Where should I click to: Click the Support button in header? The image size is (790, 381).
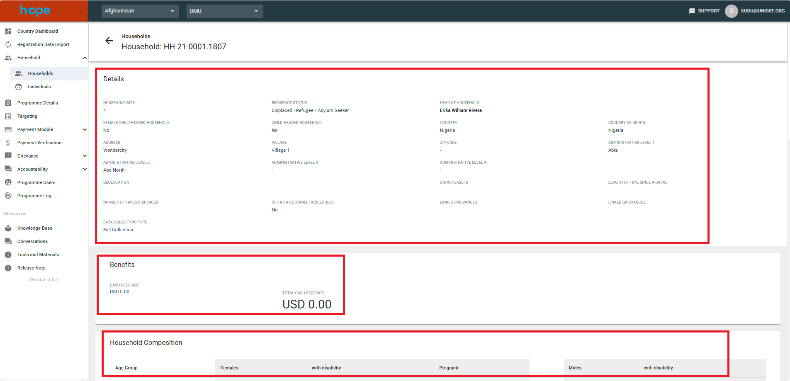704,11
